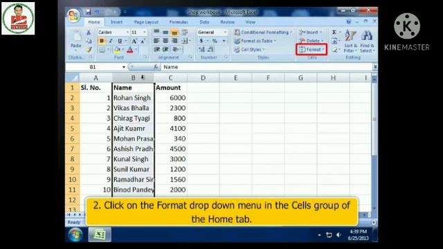
Task: Toggle Italic formatting
Action: click(111, 41)
